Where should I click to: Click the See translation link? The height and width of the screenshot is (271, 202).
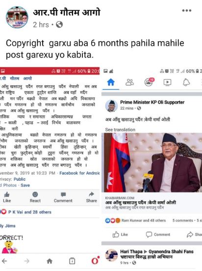point(120,130)
